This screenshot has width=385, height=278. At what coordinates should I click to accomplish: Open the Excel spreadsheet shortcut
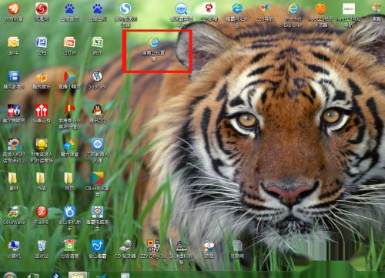click(x=97, y=42)
